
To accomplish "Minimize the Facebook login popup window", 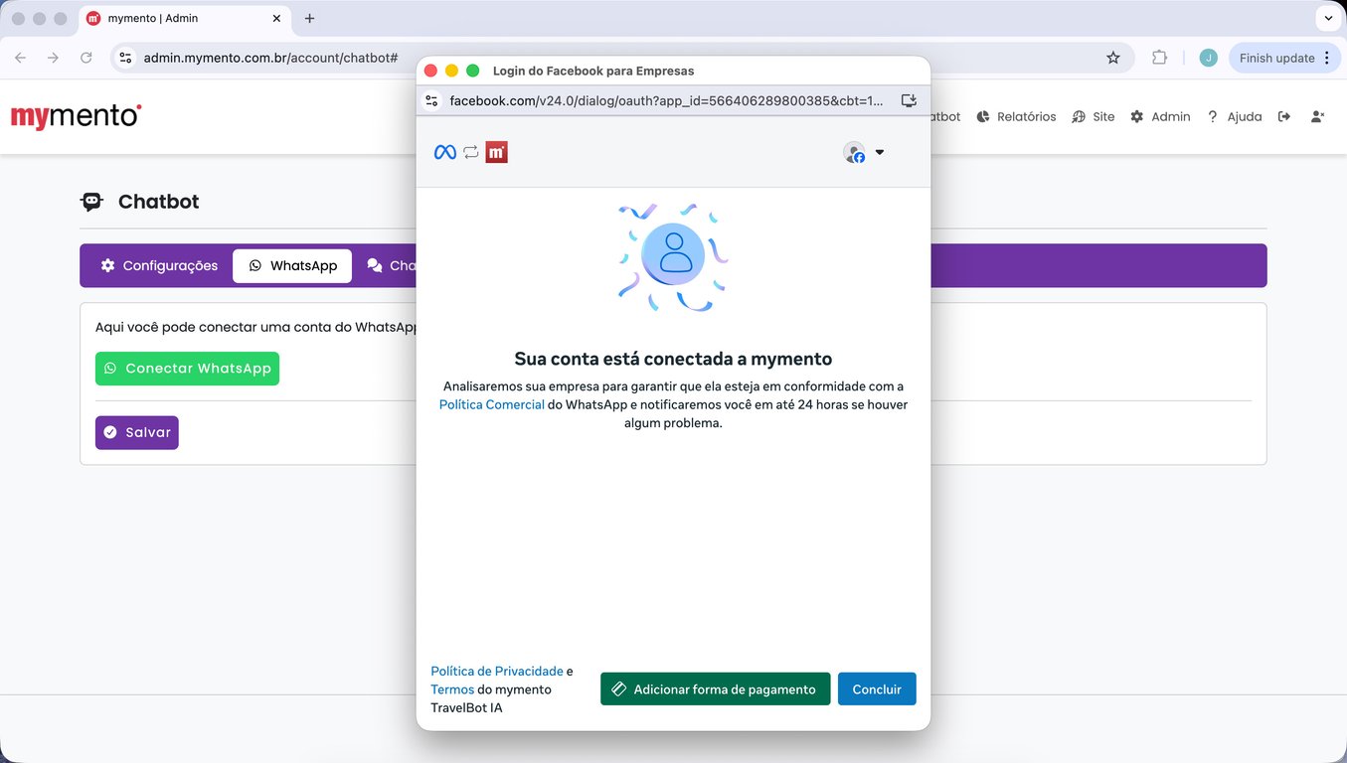I will point(451,71).
